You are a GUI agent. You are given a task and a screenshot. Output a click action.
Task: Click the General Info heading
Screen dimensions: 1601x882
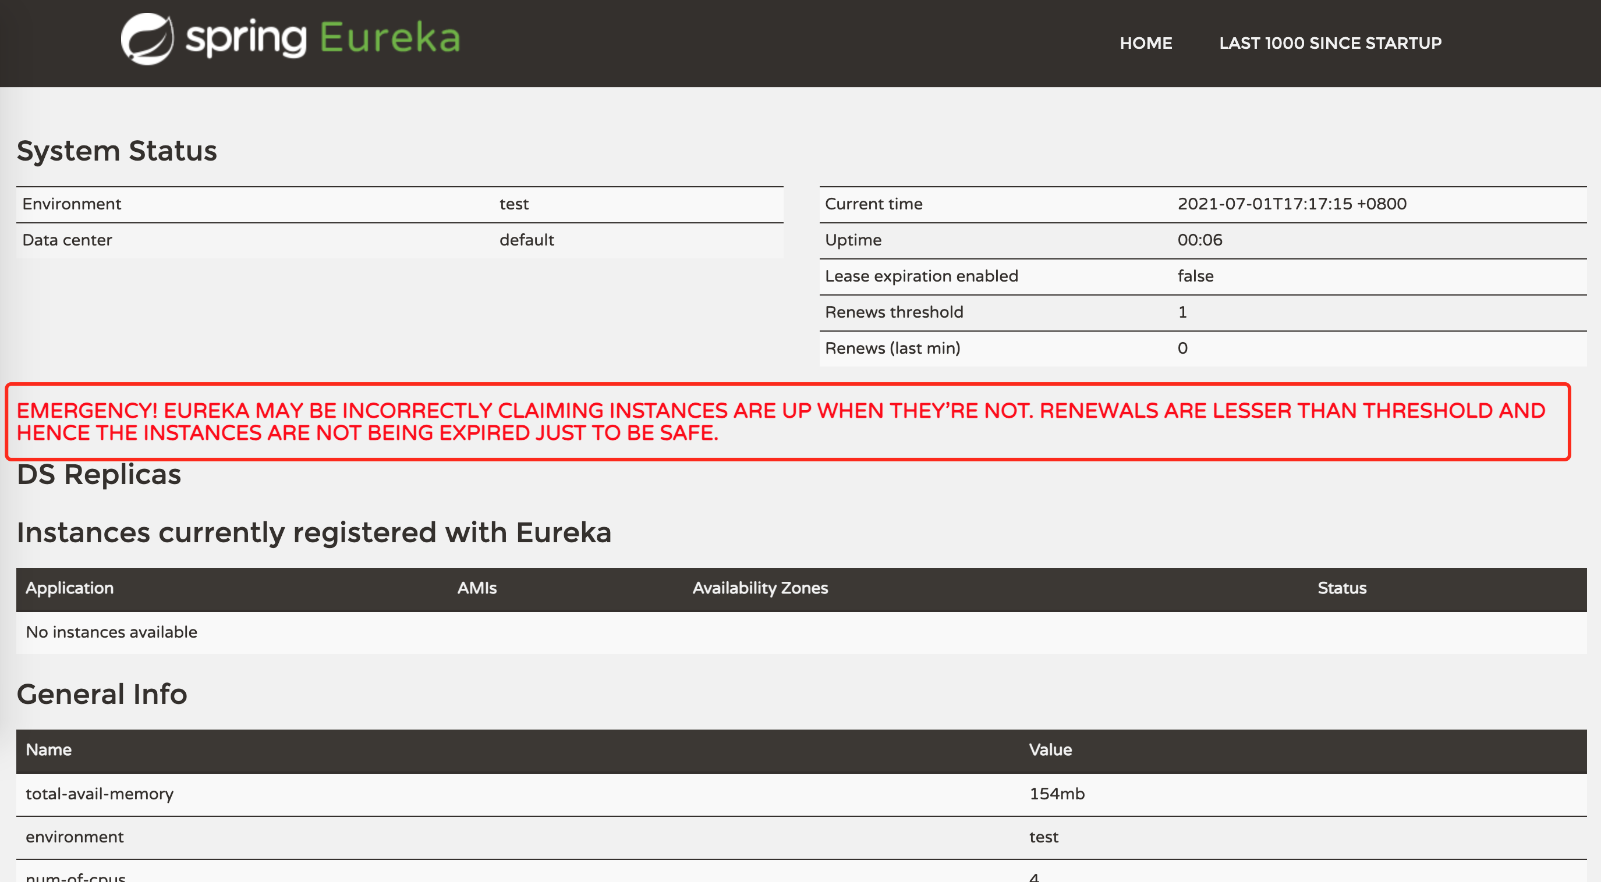[x=102, y=695]
